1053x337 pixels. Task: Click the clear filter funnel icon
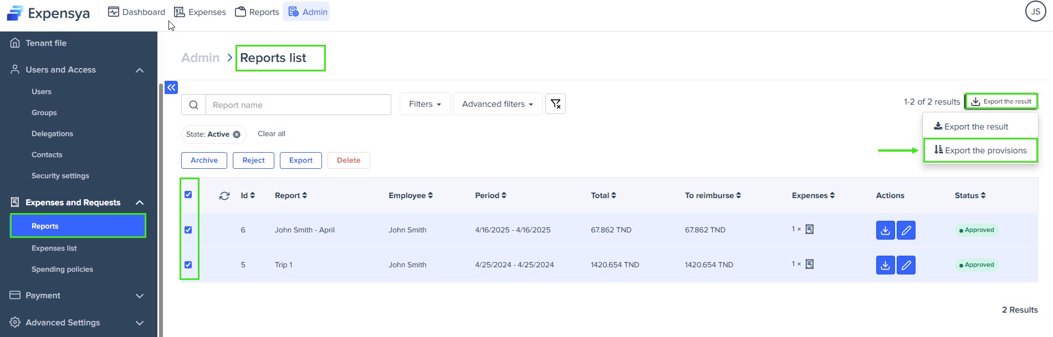(x=555, y=103)
